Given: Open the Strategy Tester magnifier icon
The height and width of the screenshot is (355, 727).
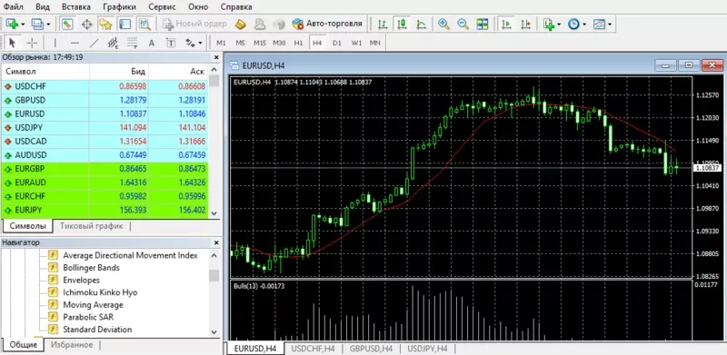Looking at the screenshot, I should (x=144, y=24).
